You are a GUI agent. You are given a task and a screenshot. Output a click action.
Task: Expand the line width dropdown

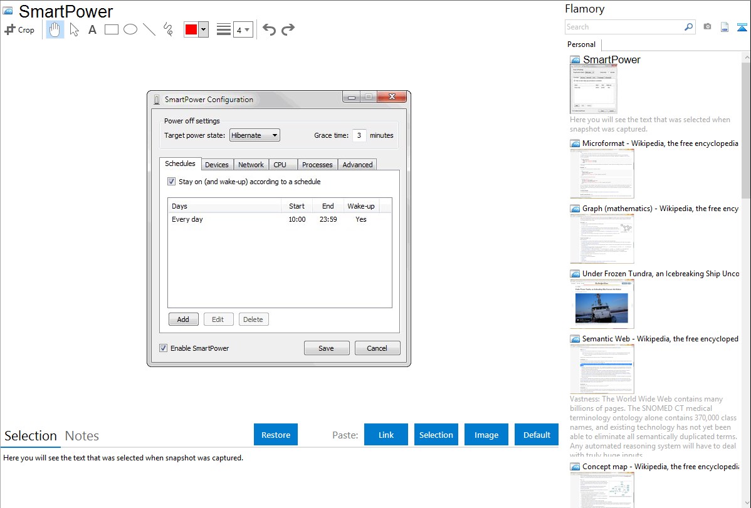click(x=243, y=29)
